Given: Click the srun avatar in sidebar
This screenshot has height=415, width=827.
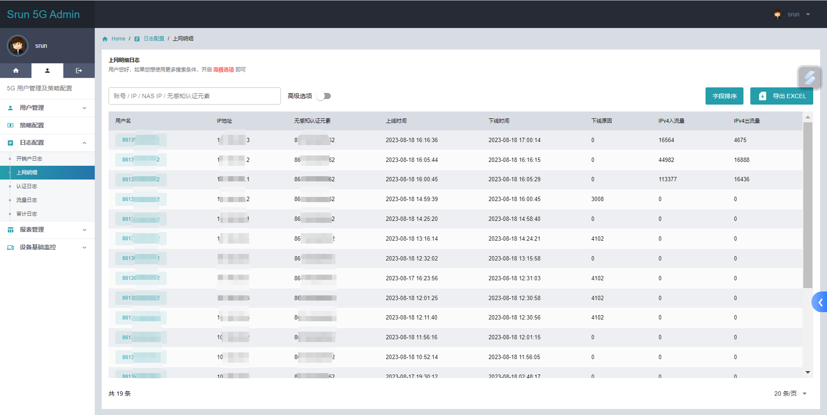Looking at the screenshot, I should (x=18, y=45).
